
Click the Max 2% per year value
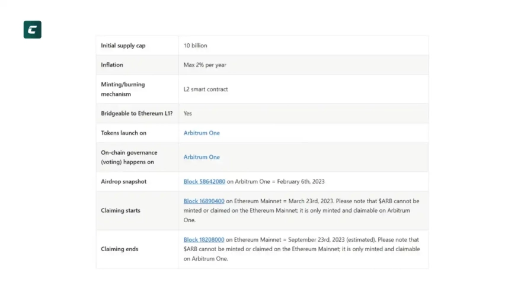tap(205, 65)
